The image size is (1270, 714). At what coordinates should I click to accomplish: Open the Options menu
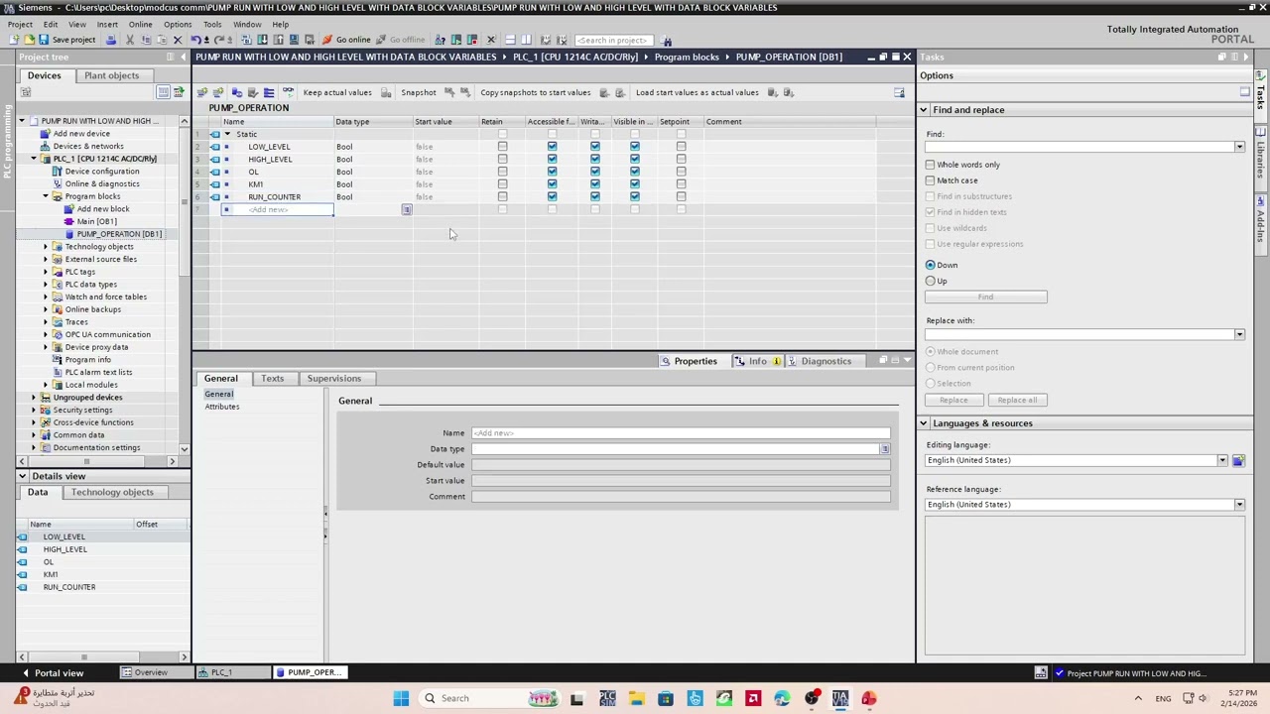click(x=178, y=24)
